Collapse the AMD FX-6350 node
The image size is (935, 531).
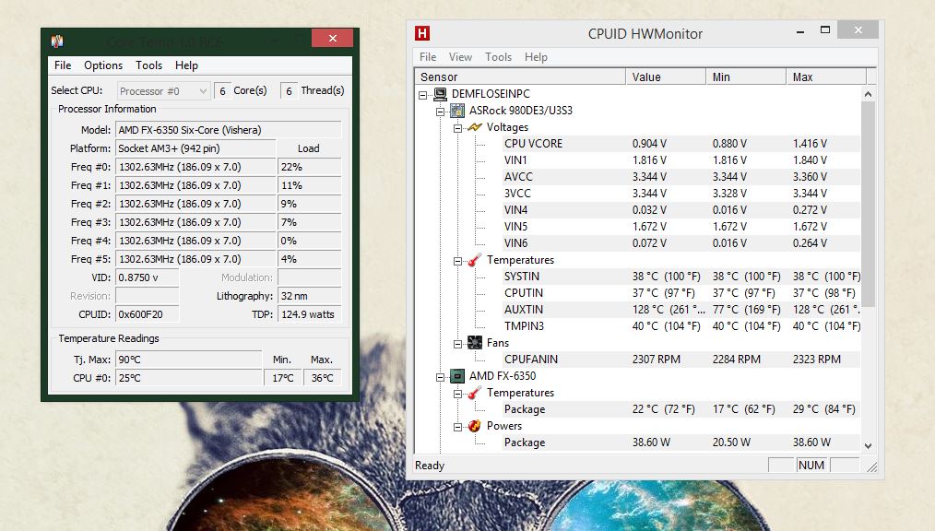(x=440, y=377)
